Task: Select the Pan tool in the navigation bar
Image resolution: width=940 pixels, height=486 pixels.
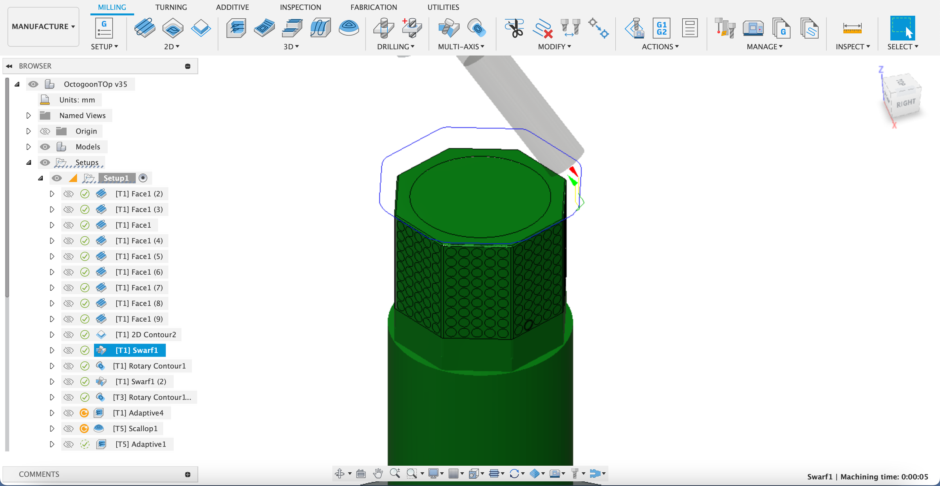Action: pos(377,473)
